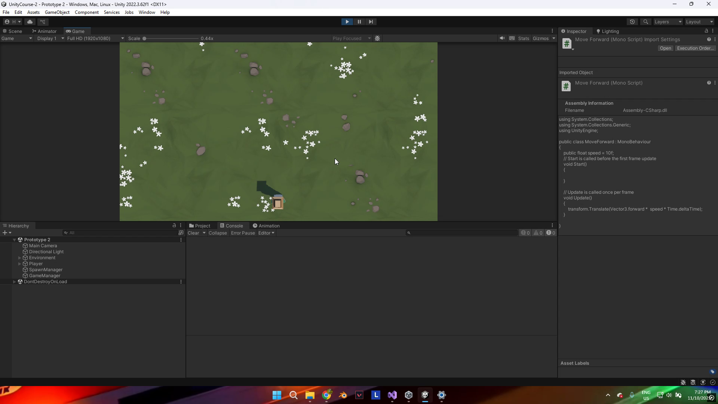Click the toolbar Search magnifier icon
Viewport: 718px width, 404px height.
(x=645, y=22)
